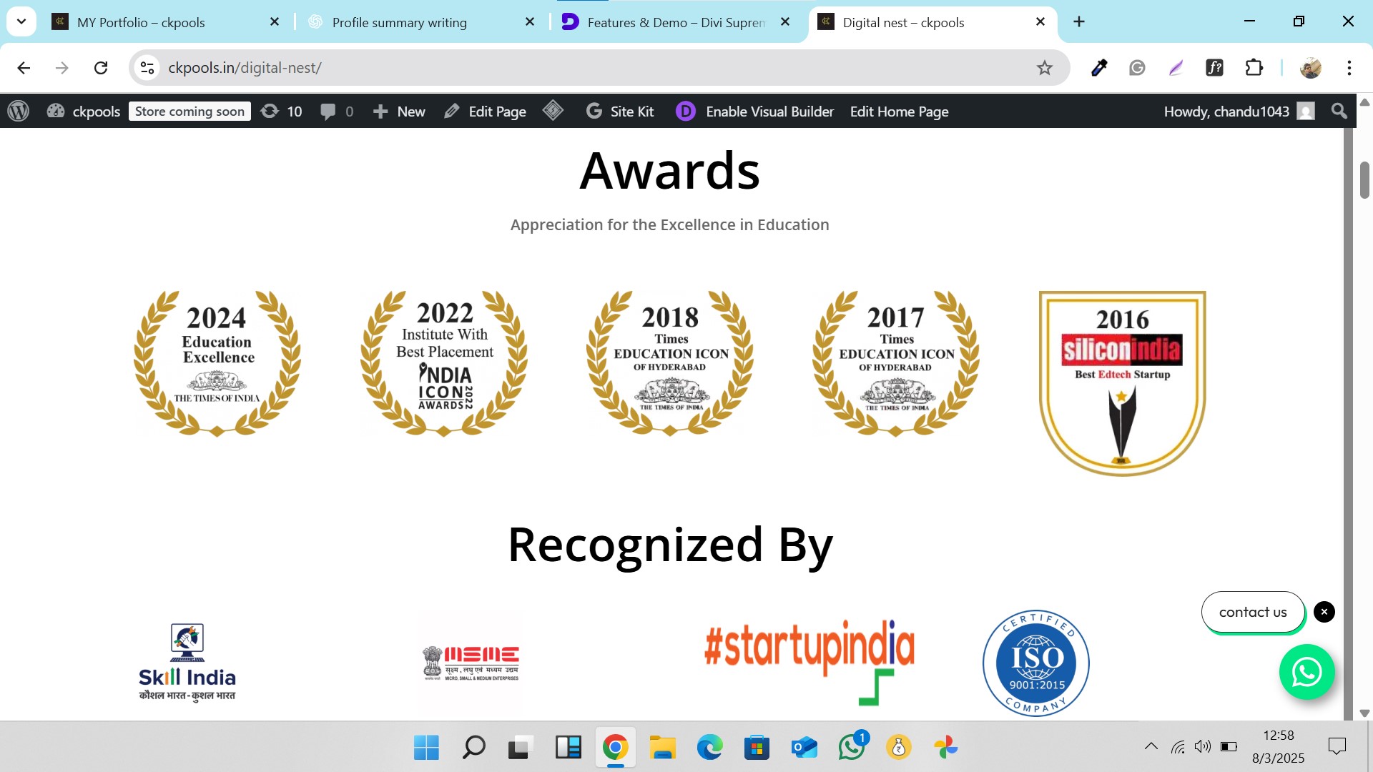Click the Grammarly extension icon

pyautogui.click(x=1137, y=68)
